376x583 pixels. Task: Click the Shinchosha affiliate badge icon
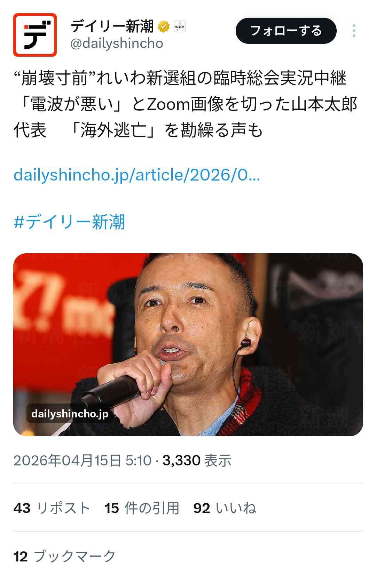[180, 26]
